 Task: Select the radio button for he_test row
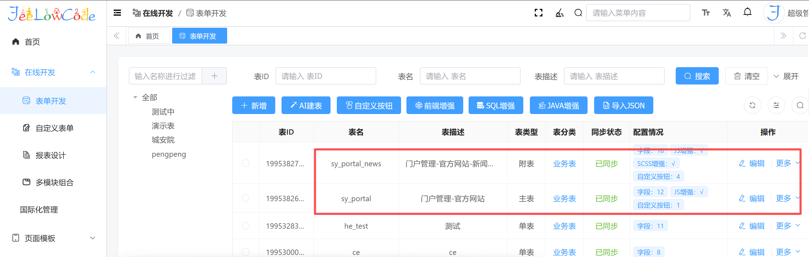(x=246, y=226)
